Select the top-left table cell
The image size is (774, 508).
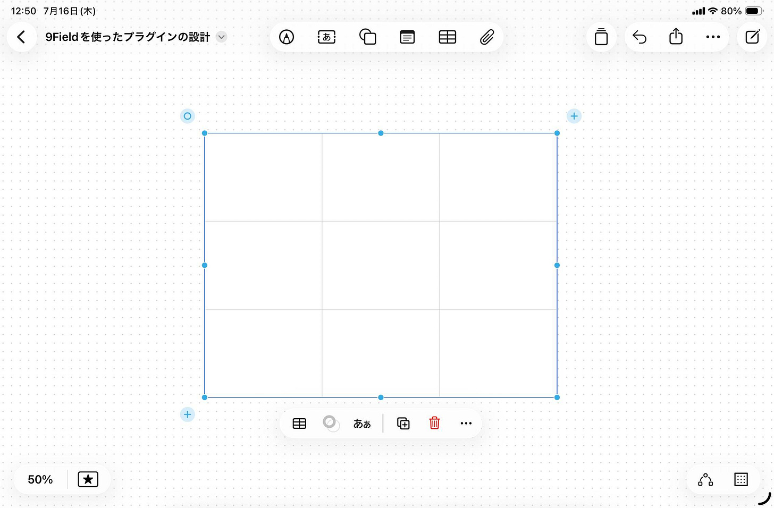(x=263, y=177)
